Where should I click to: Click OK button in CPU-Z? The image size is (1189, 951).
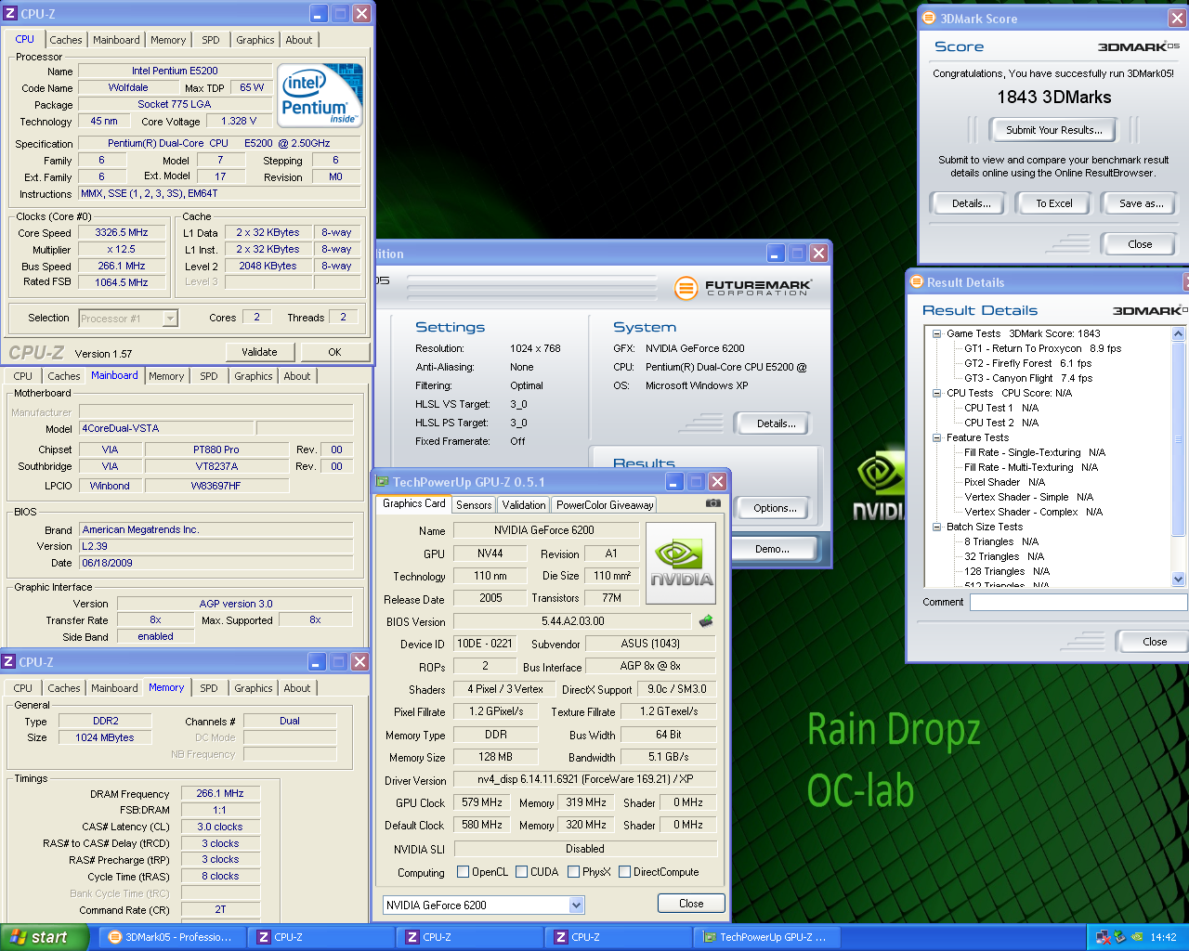[x=334, y=352]
